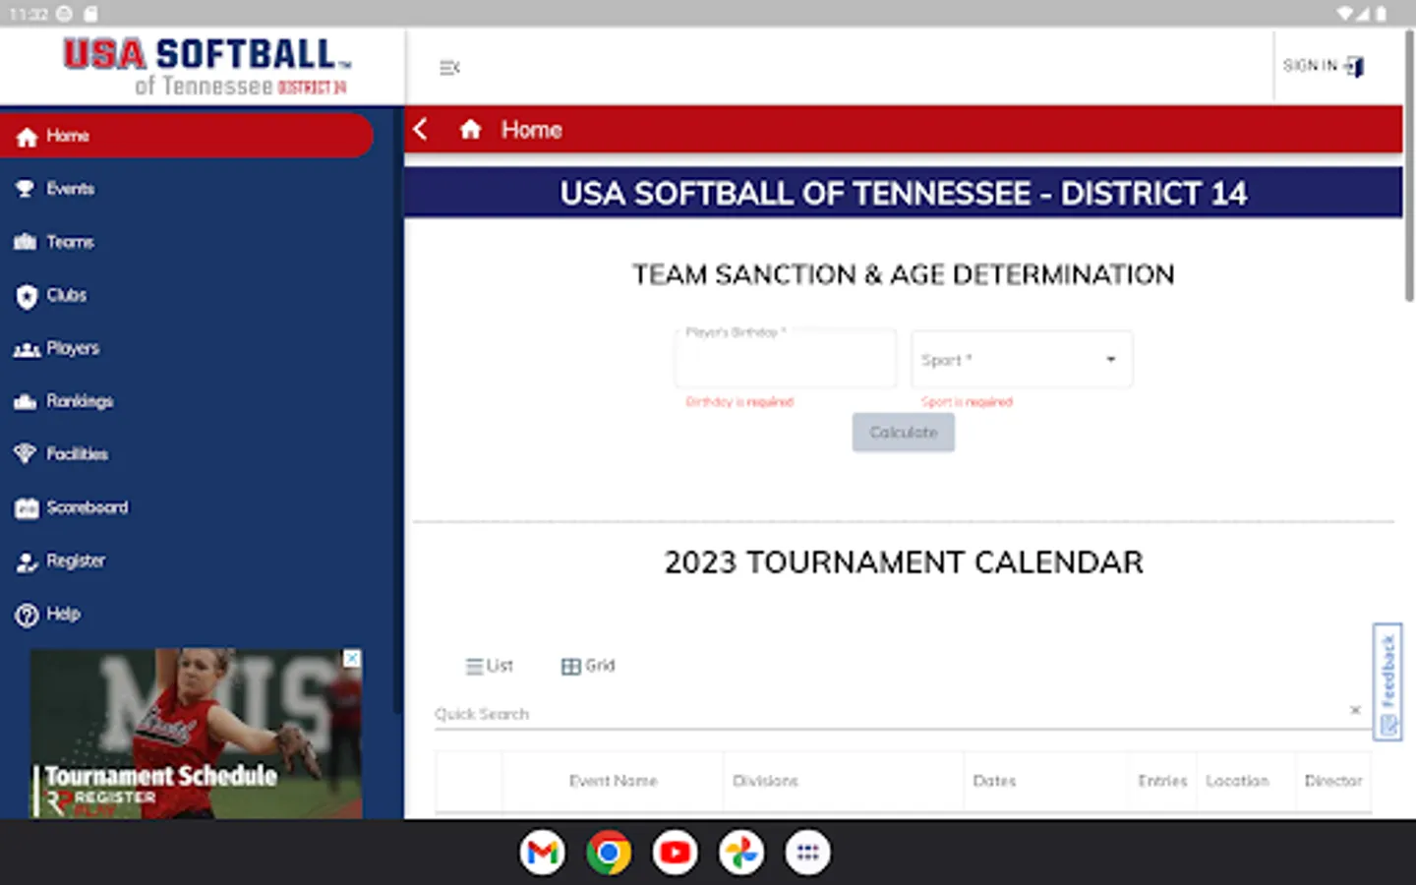Click the page vertical scrollbar
This screenshot has width=1416, height=885.
point(1409,167)
